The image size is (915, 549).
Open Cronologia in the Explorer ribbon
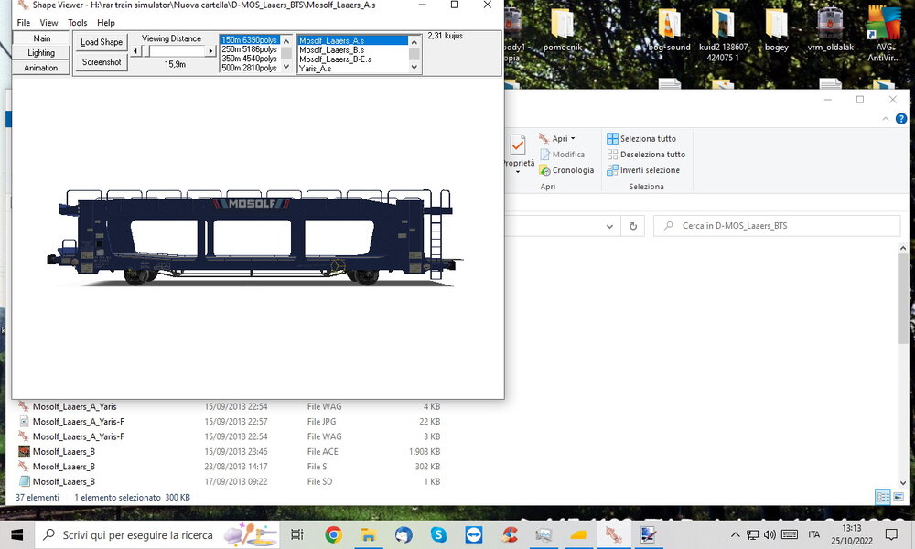click(x=566, y=170)
